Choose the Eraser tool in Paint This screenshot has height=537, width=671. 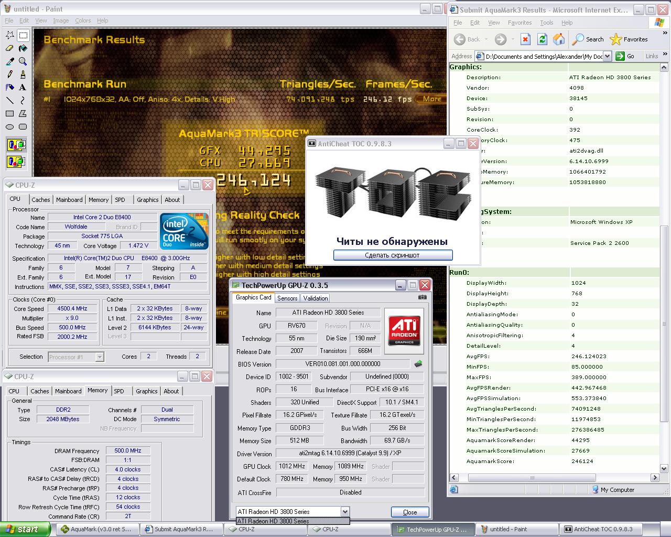click(x=10, y=49)
